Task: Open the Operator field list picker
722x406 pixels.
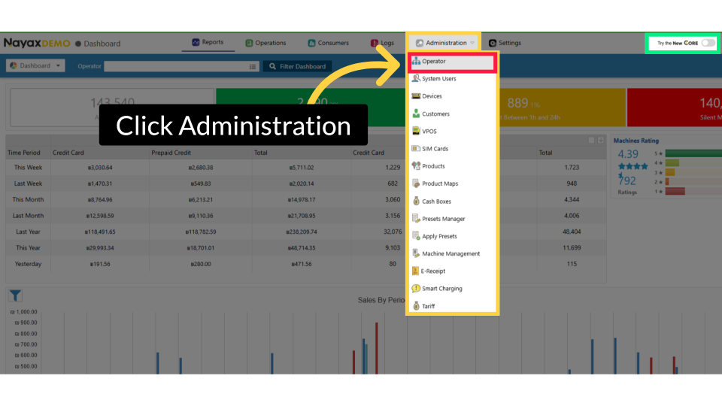Action: (x=253, y=66)
